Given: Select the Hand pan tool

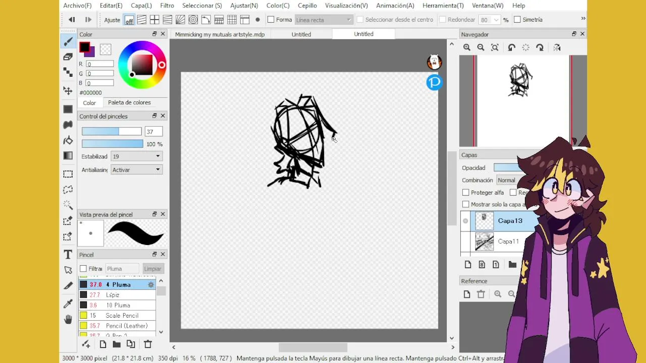Looking at the screenshot, I should click(68, 319).
